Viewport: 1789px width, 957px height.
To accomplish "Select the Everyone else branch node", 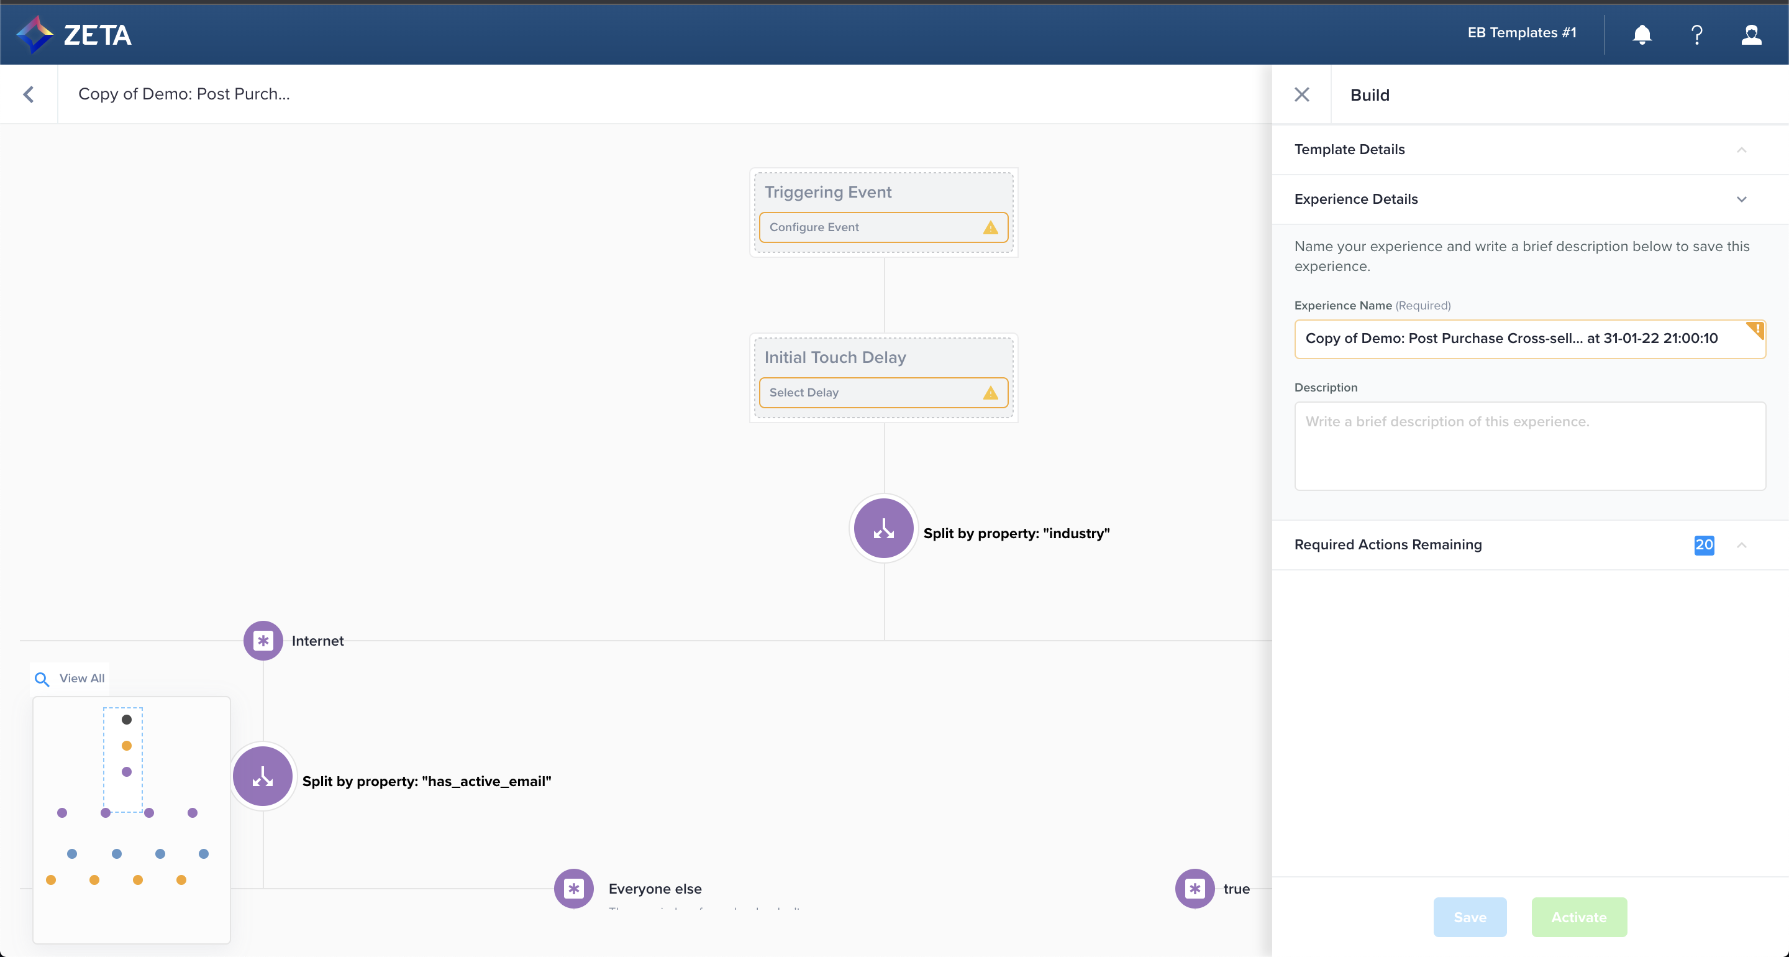I will 573,888.
